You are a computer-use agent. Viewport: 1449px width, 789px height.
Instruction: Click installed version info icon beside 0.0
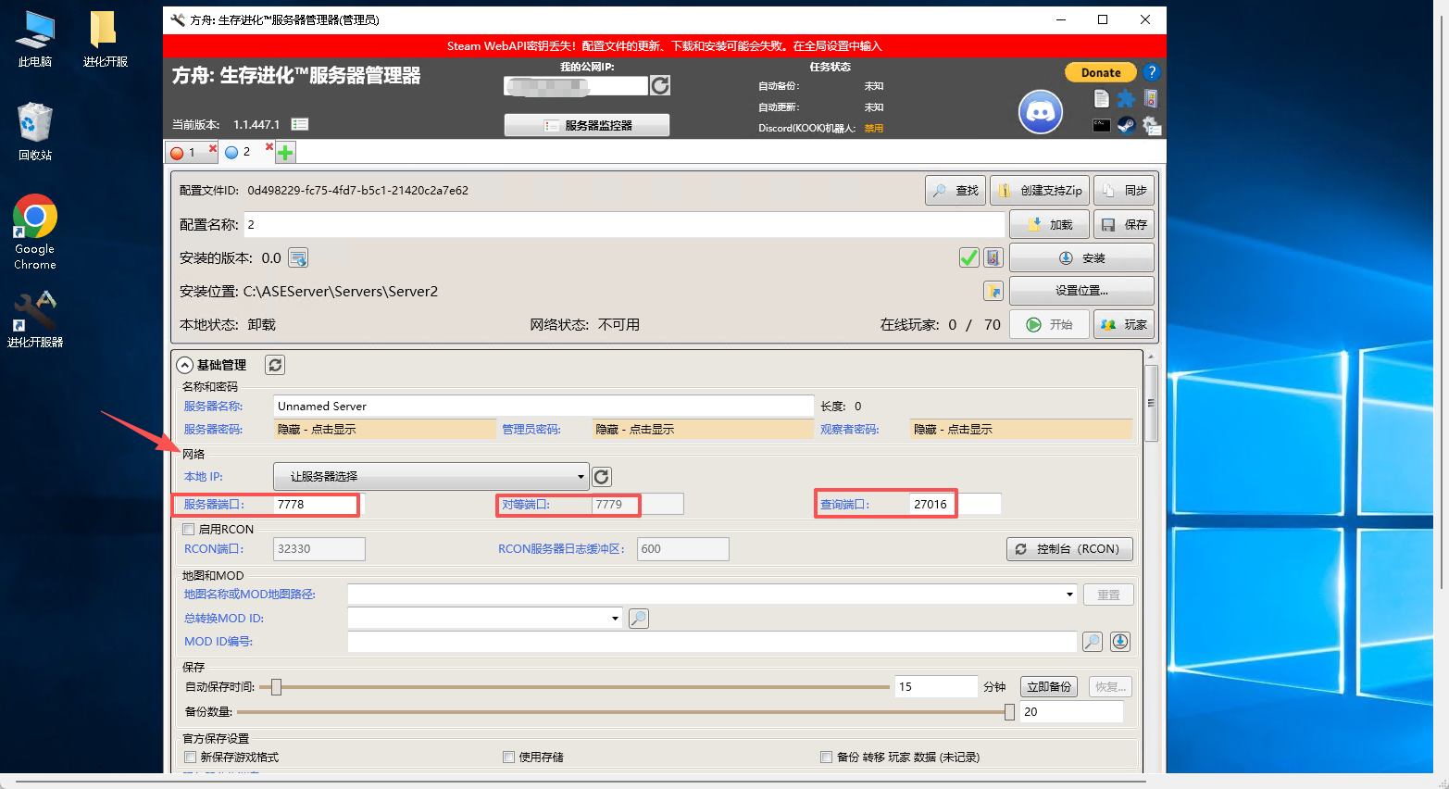[298, 258]
